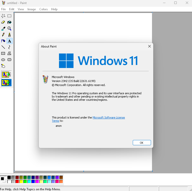Enable transparent background drawing option
Image resolution: width=192 pixels, height=191 pixels.
point(6,83)
